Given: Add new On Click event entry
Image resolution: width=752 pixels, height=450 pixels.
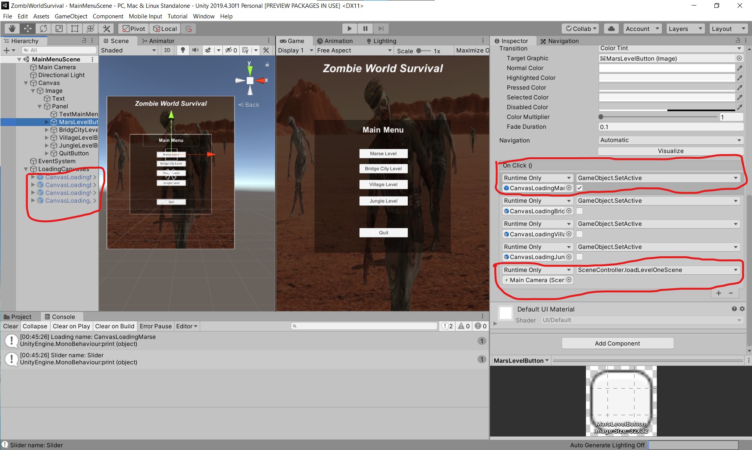Looking at the screenshot, I should [x=719, y=293].
